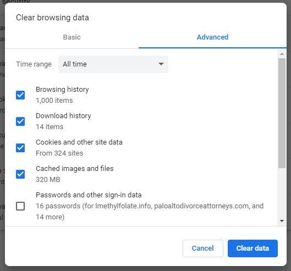Uncheck the Download history checkbox
The height and width of the screenshot is (271, 291).
tap(20, 121)
